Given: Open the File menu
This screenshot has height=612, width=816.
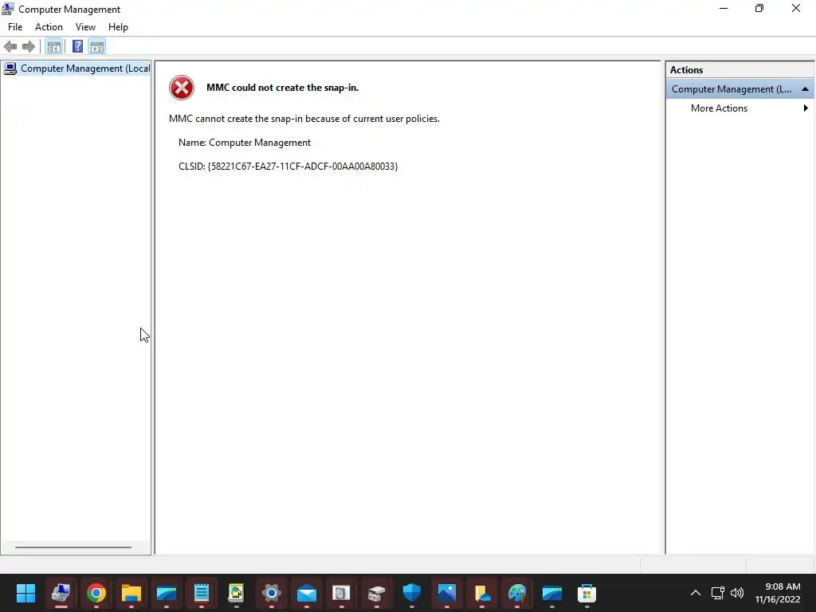Looking at the screenshot, I should (x=15, y=27).
